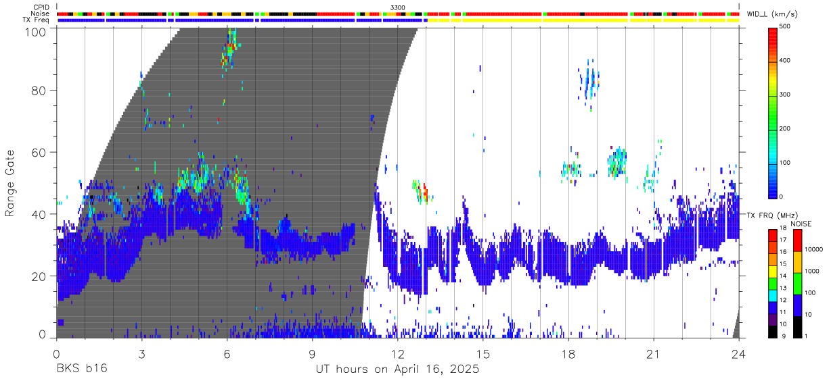Pick the red top segment of NOISE legend

click(797, 240)
